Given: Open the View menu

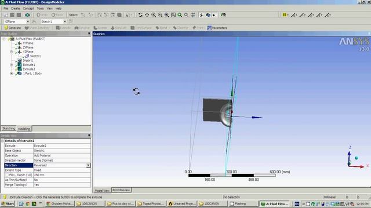Looking at the screenshot, I should click(x=49, y=8).
